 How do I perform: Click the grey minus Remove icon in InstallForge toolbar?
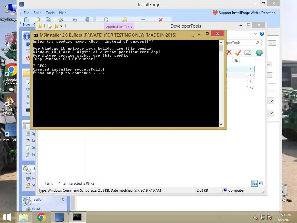143,20
